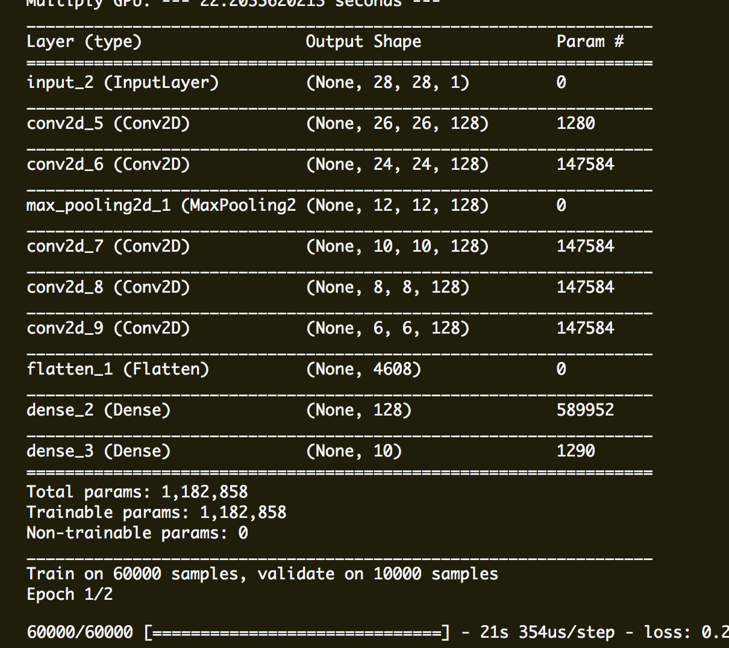Image resolution: width=729 pixels, height=648 pixels.
Task: Click the 'Layer (type)' column header
Action: click(84, 42)
